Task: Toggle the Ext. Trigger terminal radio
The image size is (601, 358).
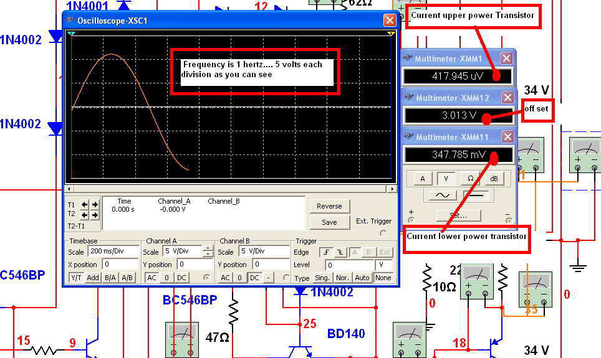Action: (383, 233)
